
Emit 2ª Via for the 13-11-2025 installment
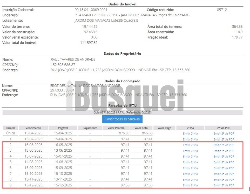pyautogui.click(x=190, y=180)
